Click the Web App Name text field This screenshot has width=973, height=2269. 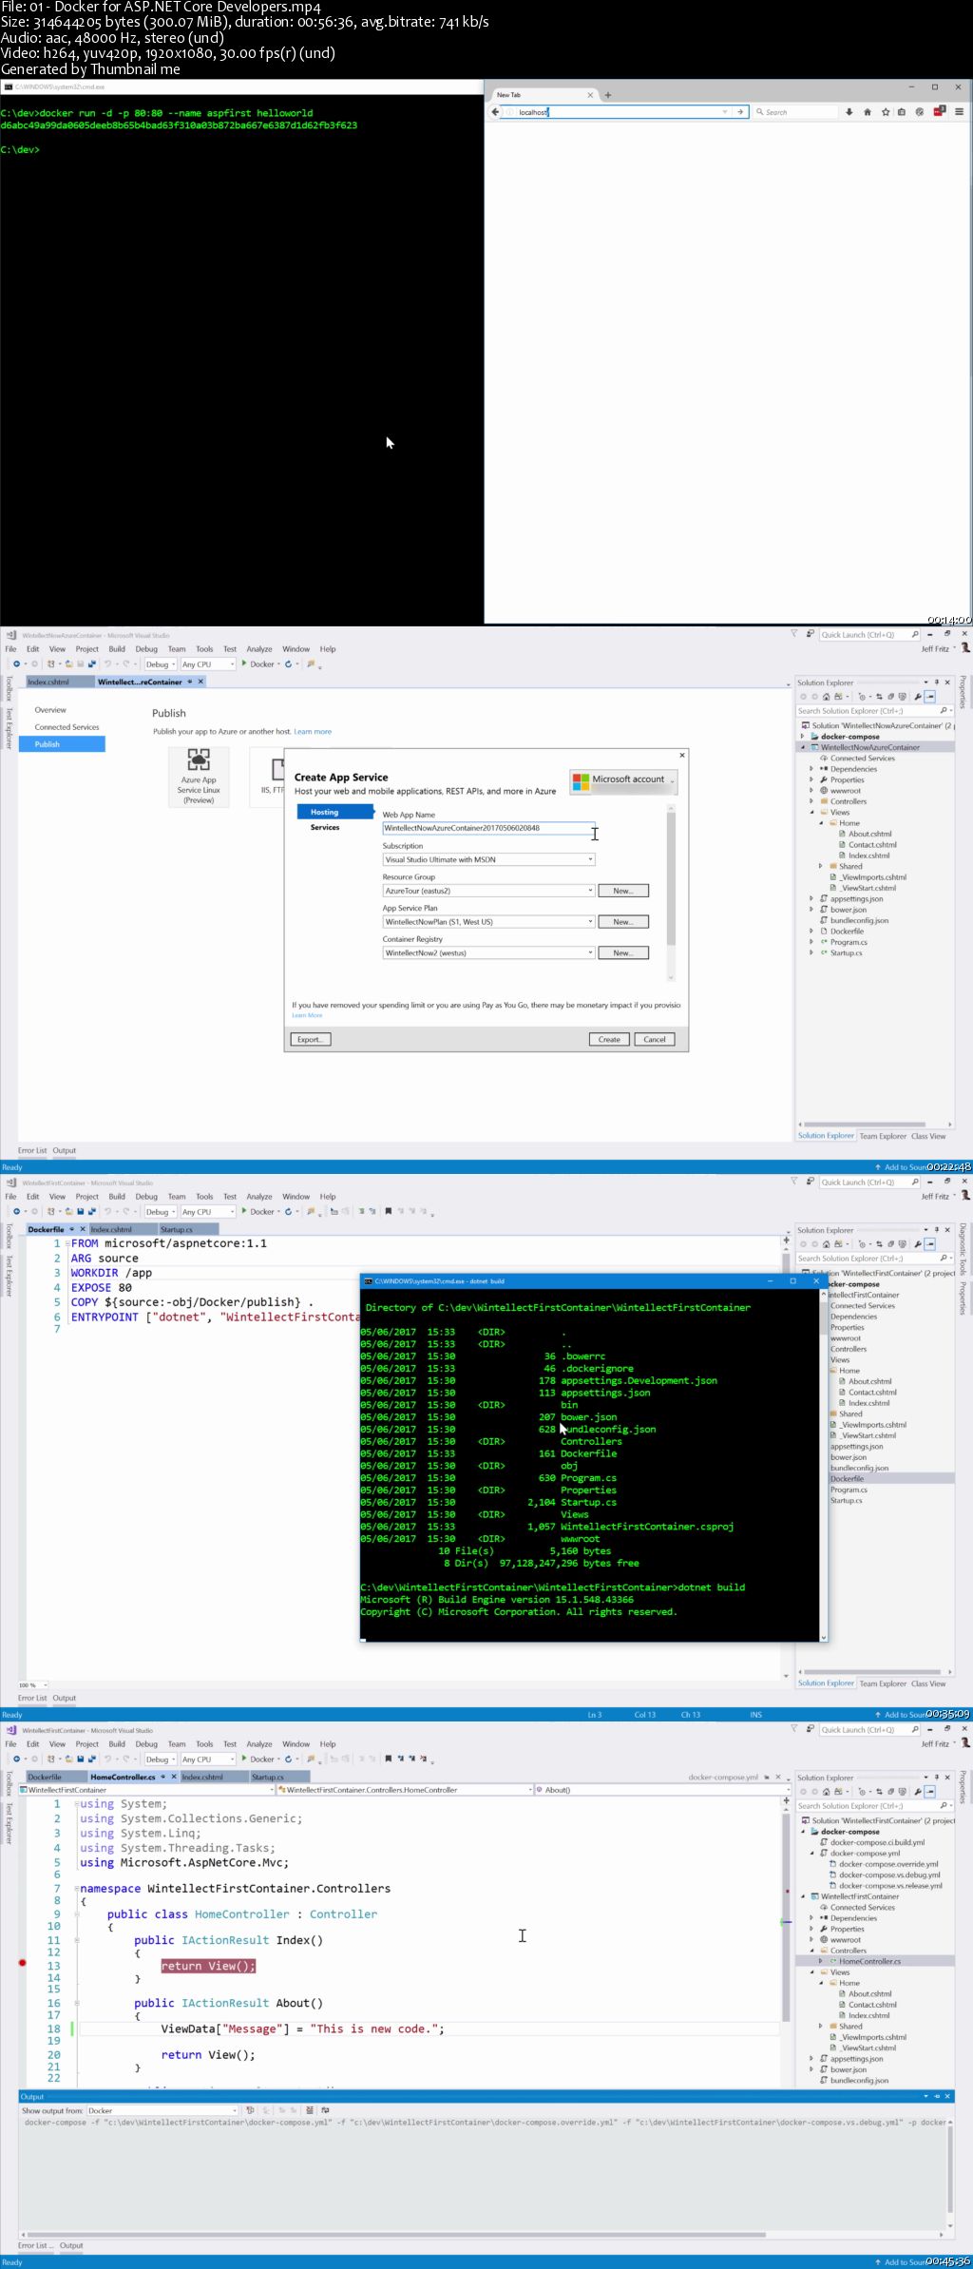pos(488,828)
